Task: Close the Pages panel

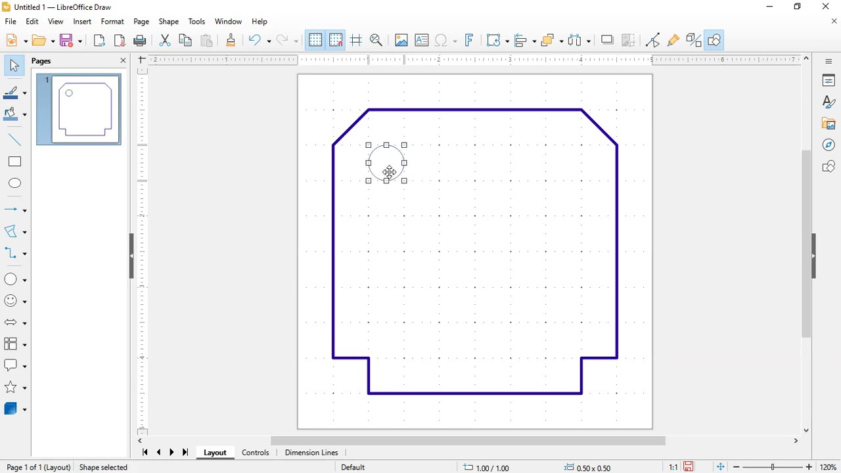Action: point(123,61)
